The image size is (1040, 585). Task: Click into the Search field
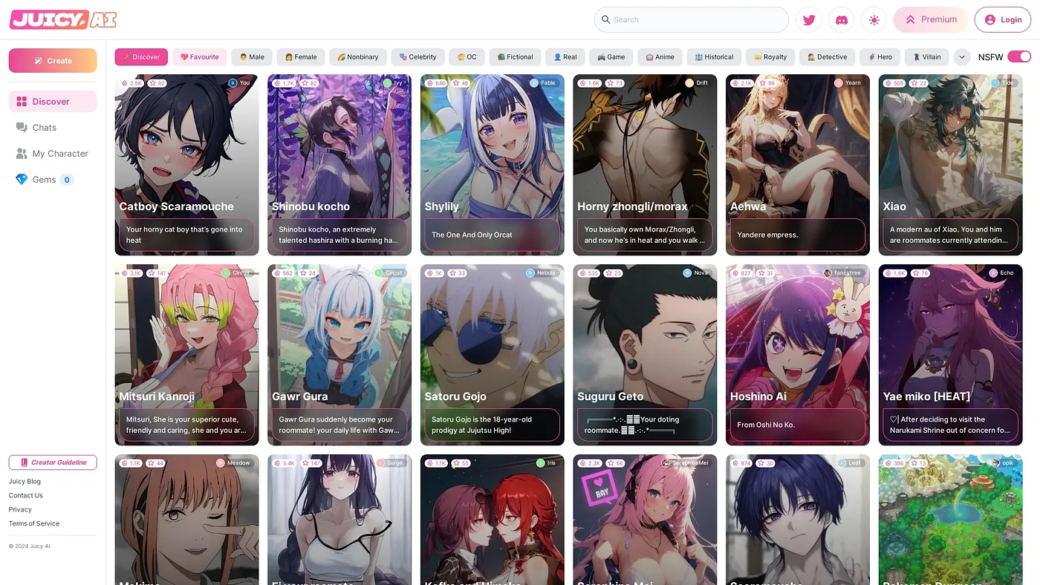[692, 20]
